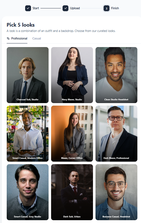Switch to the Casual tab
This screenshot has width=141, height=223.
click(37, 38)
